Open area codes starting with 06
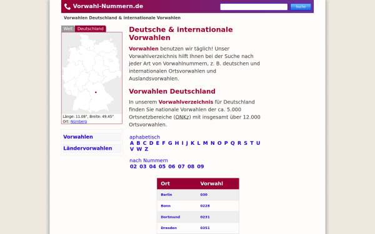This screenshot has height=234, width=375. coord(171,167)
